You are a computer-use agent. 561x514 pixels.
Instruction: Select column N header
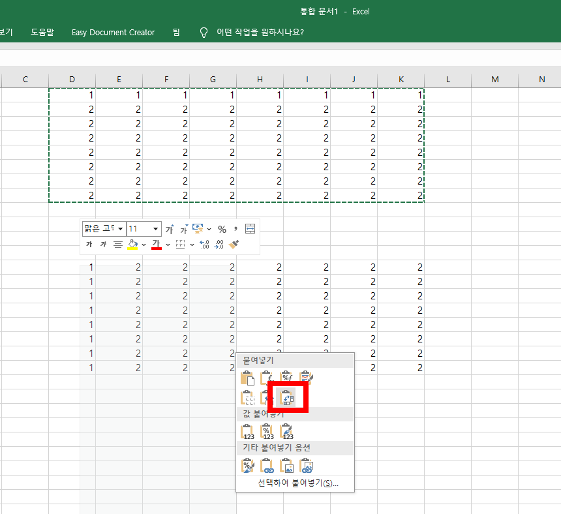540,80
